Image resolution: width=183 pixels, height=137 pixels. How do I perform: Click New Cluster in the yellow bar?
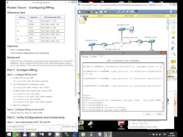pos(129,16)
